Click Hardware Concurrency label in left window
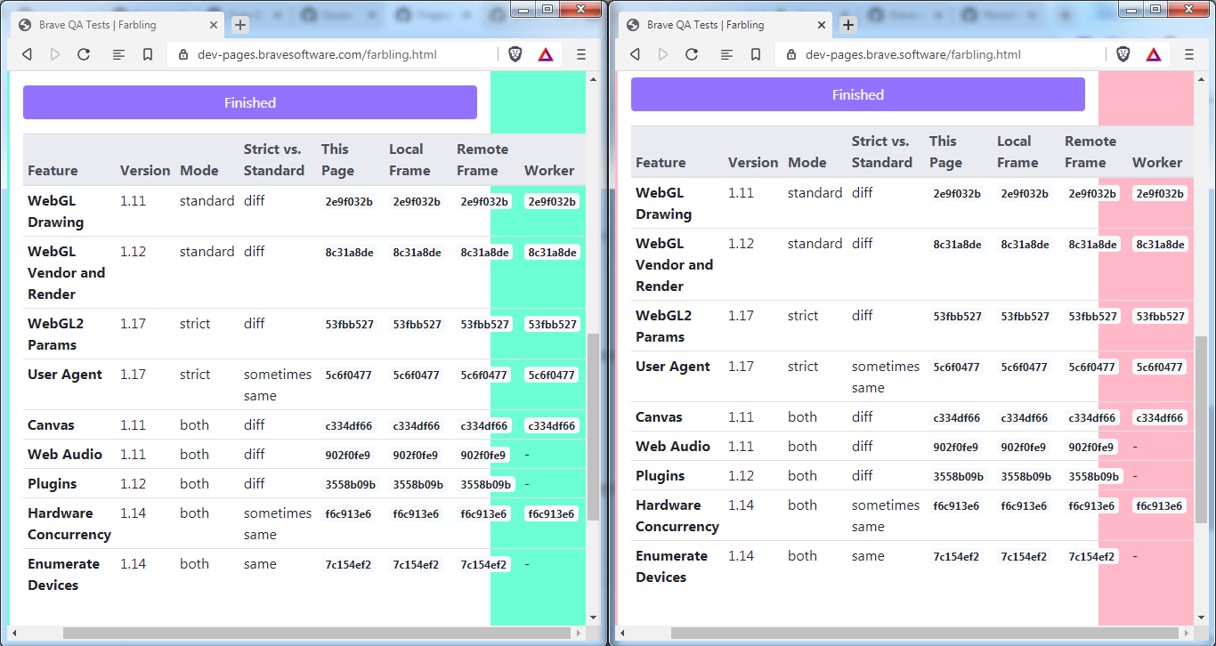The width and height of the screenshot is (1216, 646). [x=69, y=524]
